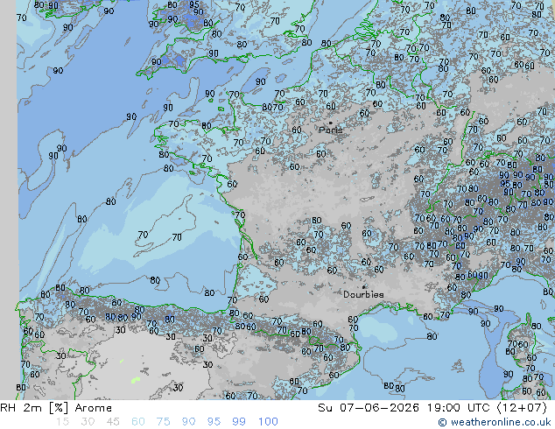Select the 15 value in the color legend
The height and width of the screenshot is (429, 555).
tap(62, 422)
